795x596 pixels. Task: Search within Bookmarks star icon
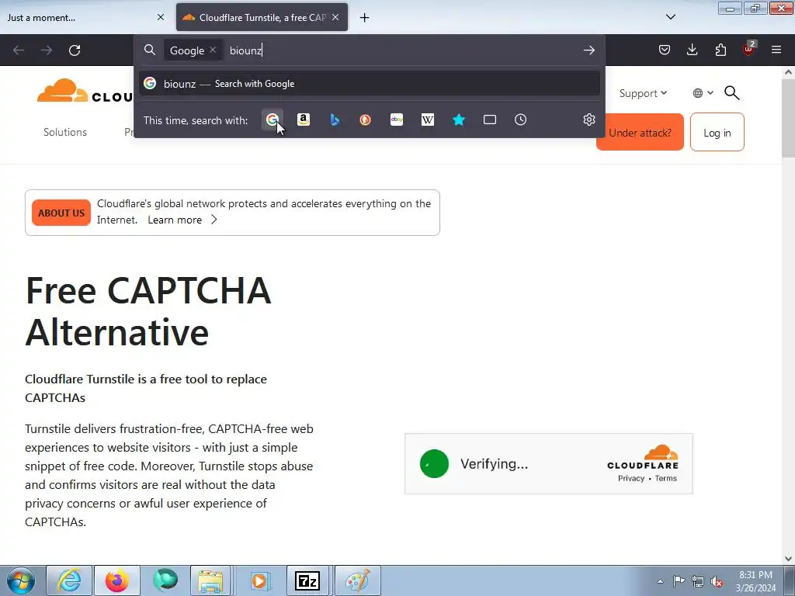[459, 120]
